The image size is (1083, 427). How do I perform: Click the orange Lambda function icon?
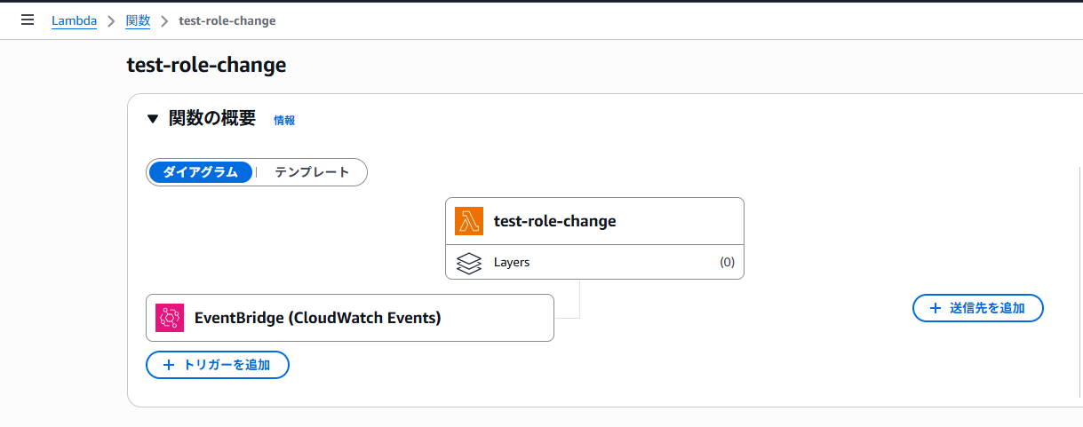pyautogui.click(x=469, y=221)
